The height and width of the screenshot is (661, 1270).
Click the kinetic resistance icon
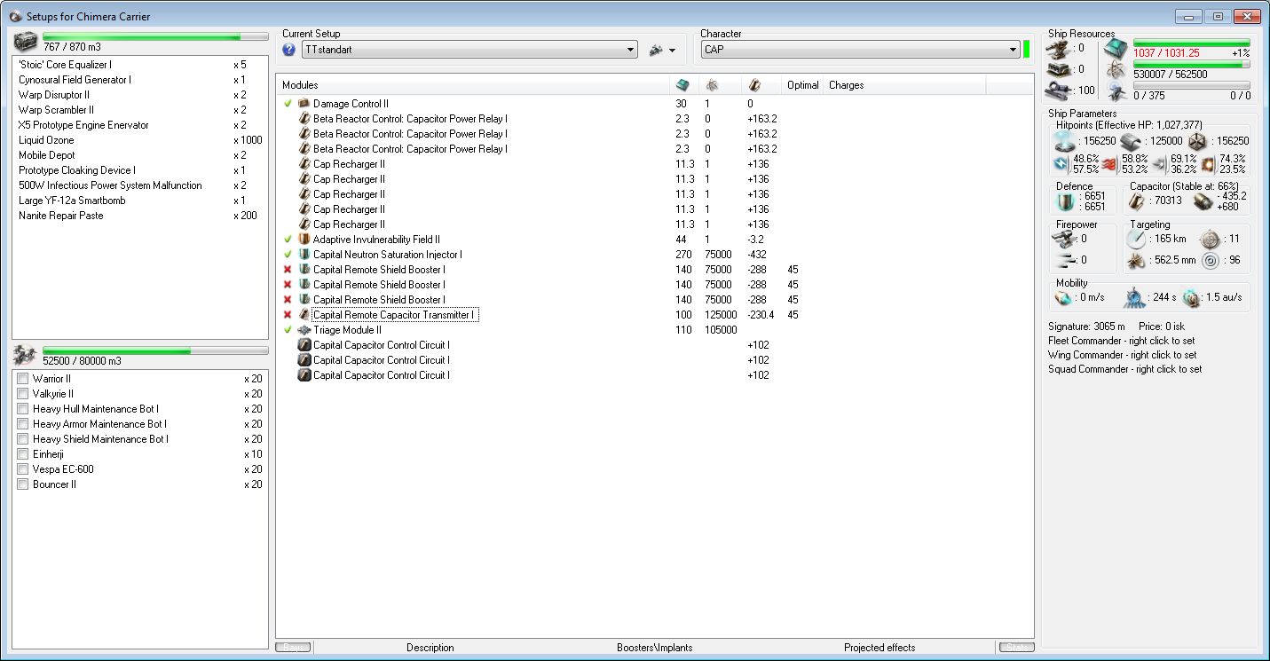pyautogui.click(x=1159, y=163)
